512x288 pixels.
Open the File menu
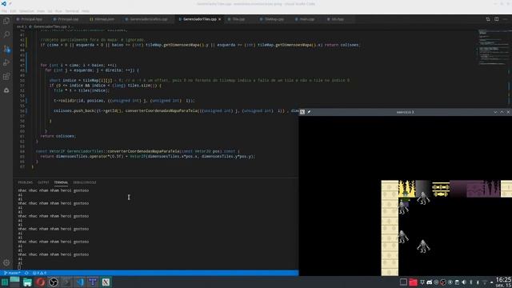pyautogui.click(x=4, y=11)
